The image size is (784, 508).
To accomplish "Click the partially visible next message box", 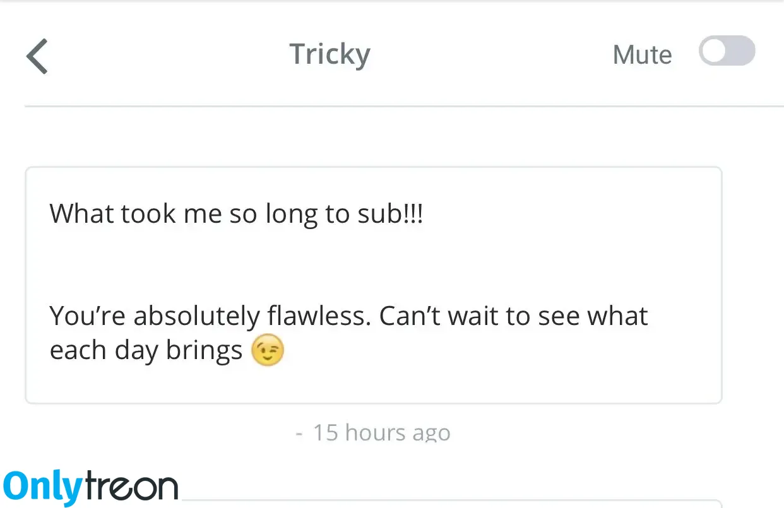I will pyautogui.click(x=452, y=503).
